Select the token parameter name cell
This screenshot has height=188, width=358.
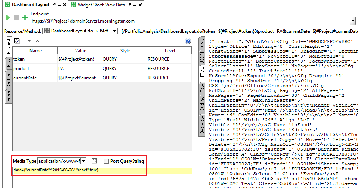(x=35, y=59)
